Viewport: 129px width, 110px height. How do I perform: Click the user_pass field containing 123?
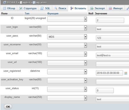(x=112, y=38)
